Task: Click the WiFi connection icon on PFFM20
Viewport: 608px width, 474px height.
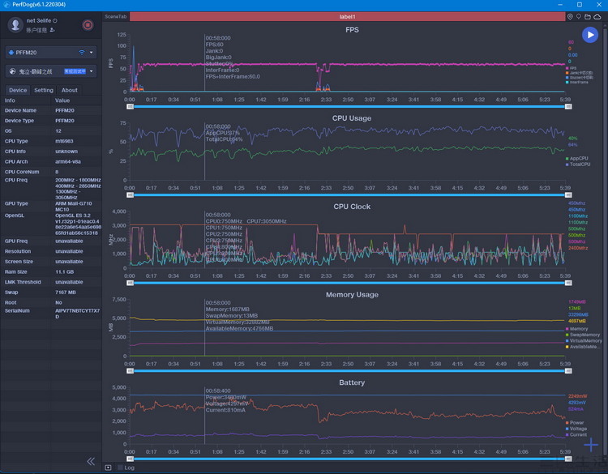Action: pyautogui.click(x=81, y=53)
